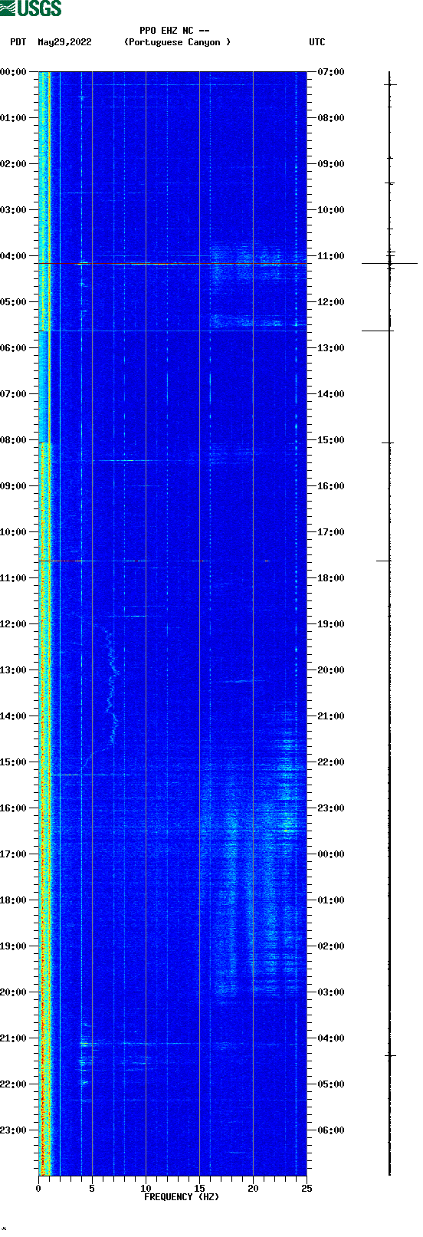The width and height of the screenshot is (423, 1237).
Task: Click the 11:00 label on UTC axis
Action: [x=330, y=256]
